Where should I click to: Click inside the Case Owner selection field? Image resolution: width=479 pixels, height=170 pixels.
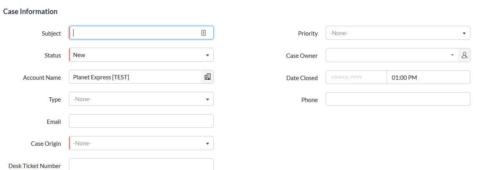click(x=387, y=55)
